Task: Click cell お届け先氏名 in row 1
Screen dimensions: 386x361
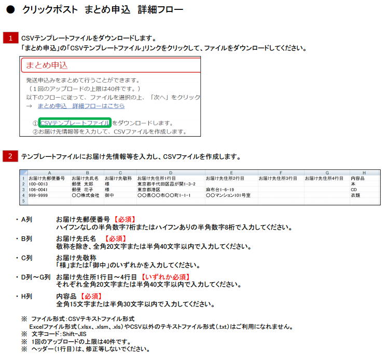Action: click(87, 178)
